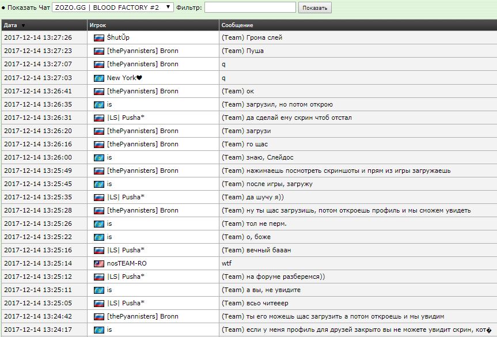
Task: Click the flag icon in the 13:26:35 'is' row
Action: click(99, 104)
